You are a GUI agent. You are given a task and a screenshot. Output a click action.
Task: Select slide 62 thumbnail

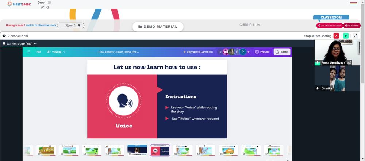click(x=160, y=150)
